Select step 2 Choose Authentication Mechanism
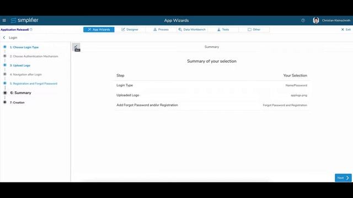 click(x=34, y=56)
